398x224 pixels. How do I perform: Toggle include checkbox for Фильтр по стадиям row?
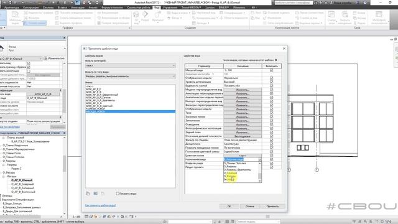271,140
